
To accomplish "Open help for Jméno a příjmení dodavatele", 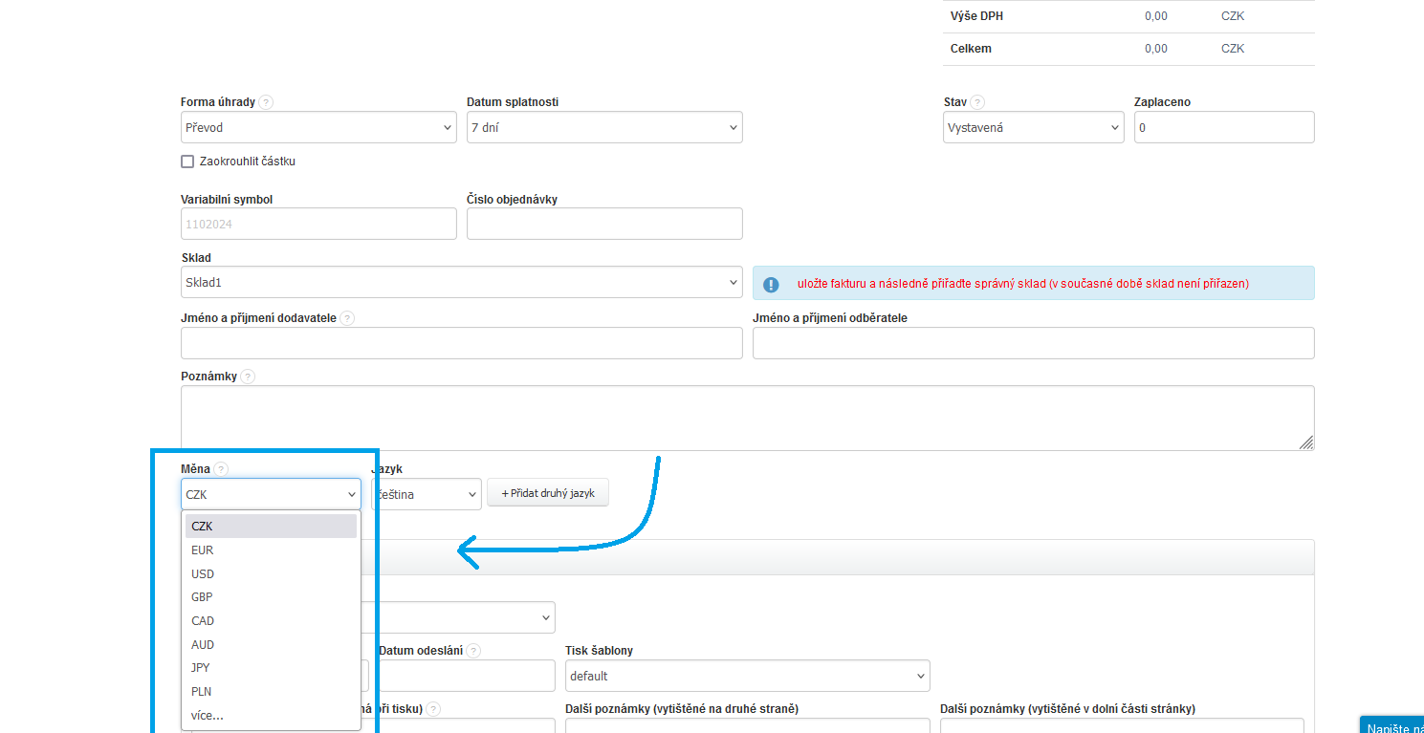I will (347, 318).
